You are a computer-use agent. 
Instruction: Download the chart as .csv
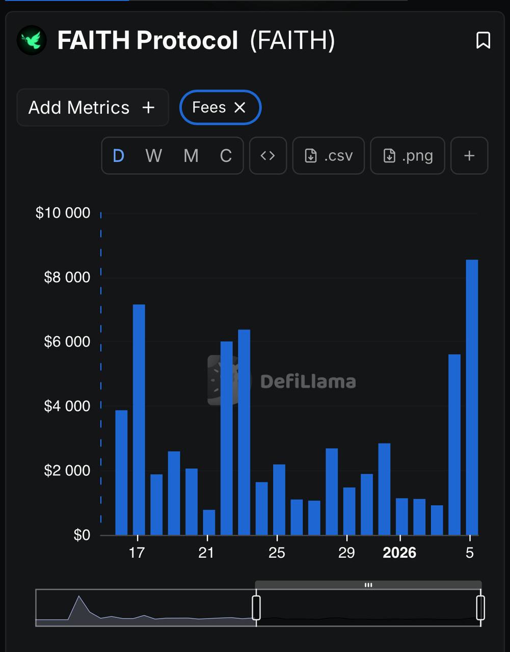[x=329, y=156]
